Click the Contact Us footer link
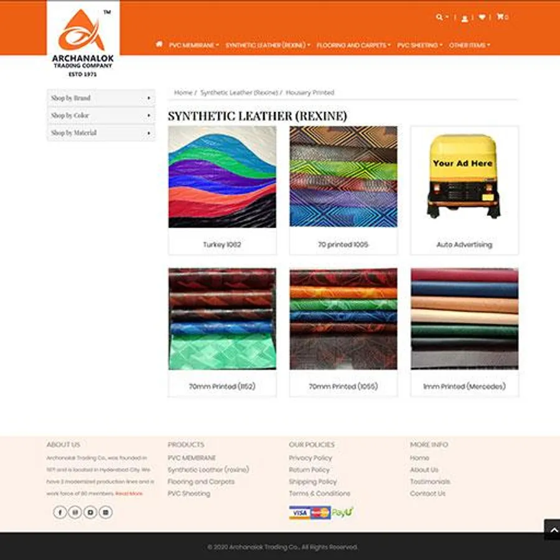The width and height of the screenshot is (560, 560). point(427,493)
